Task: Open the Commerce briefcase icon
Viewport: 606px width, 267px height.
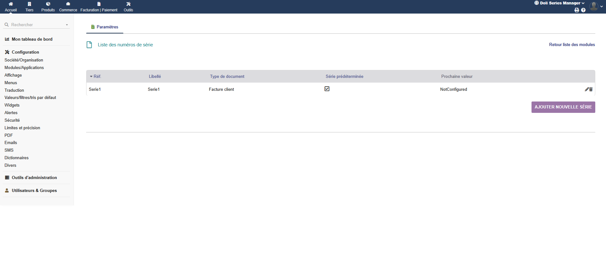Action: 68,4
